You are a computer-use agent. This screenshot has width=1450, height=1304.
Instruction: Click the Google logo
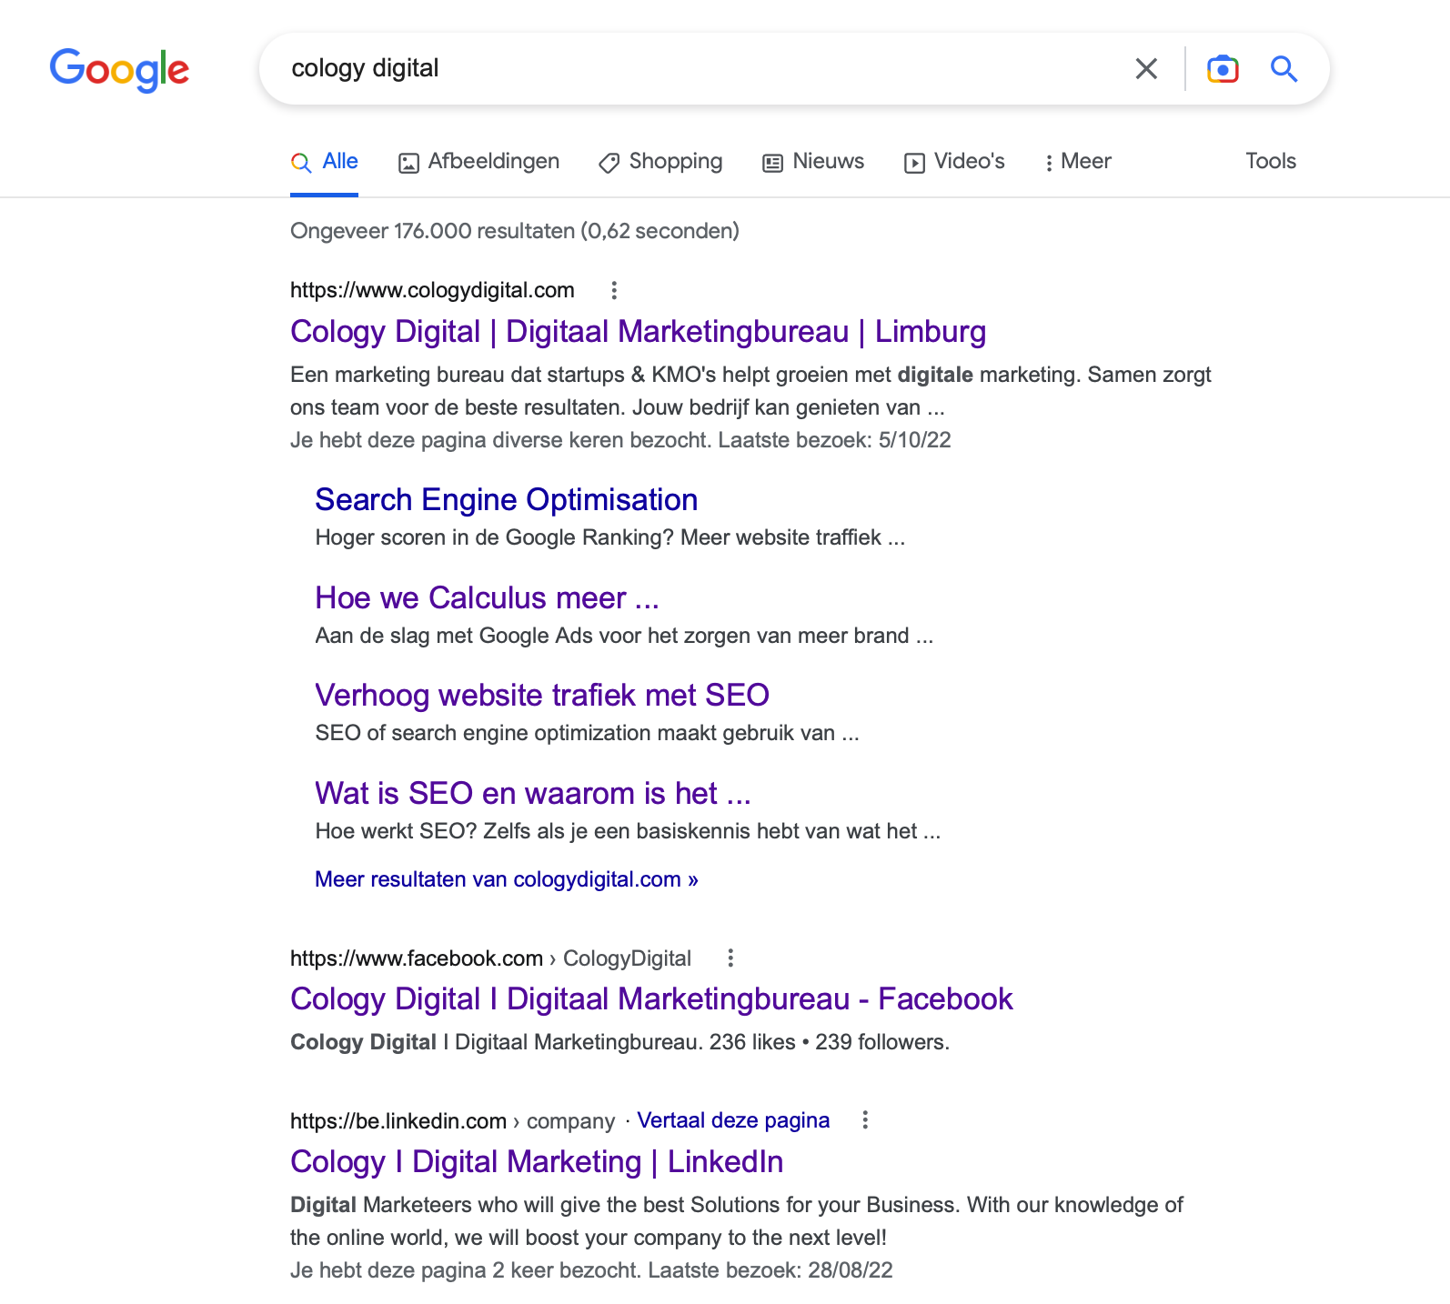(x=119, y=70)
